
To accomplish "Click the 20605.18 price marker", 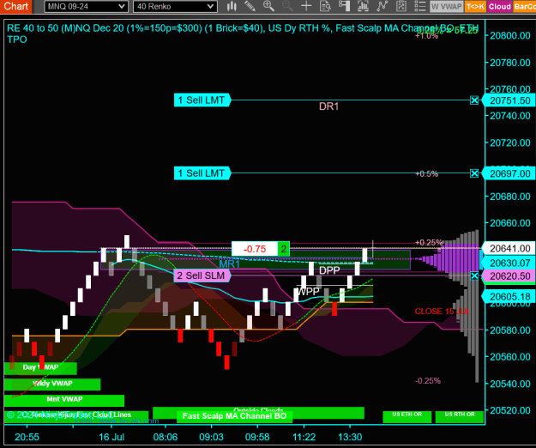I will (x=509, y=296).
